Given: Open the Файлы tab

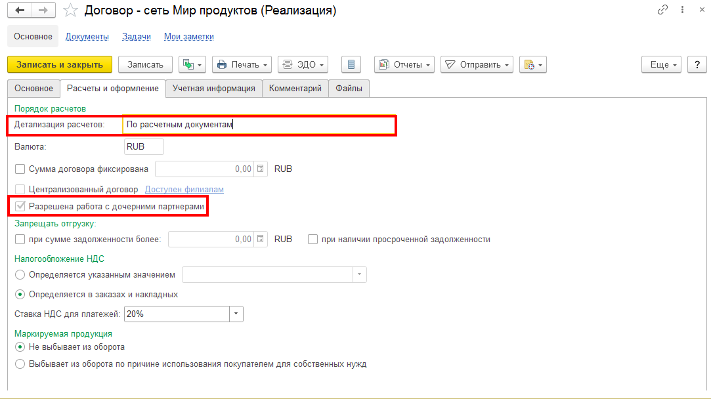Looking at the screenshot, I should click(349, 88).
